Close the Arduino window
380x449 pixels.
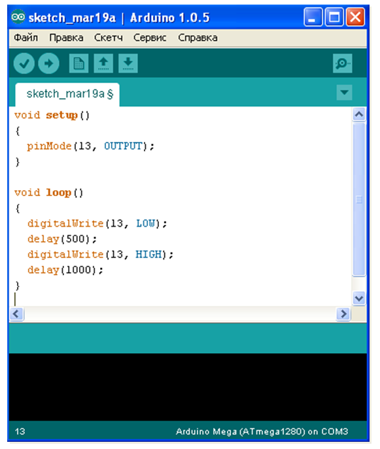(x=355, y=17)
